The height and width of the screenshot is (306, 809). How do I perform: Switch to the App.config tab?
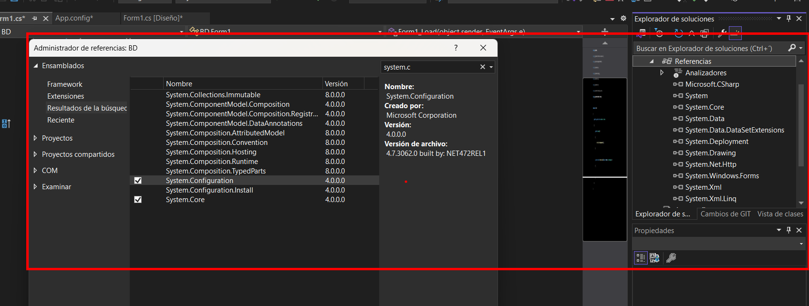coord(74,18)
